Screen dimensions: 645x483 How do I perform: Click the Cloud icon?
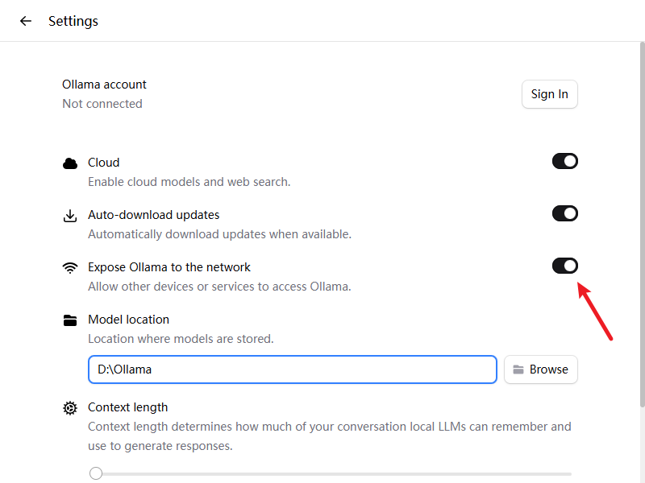coord(70,163)
